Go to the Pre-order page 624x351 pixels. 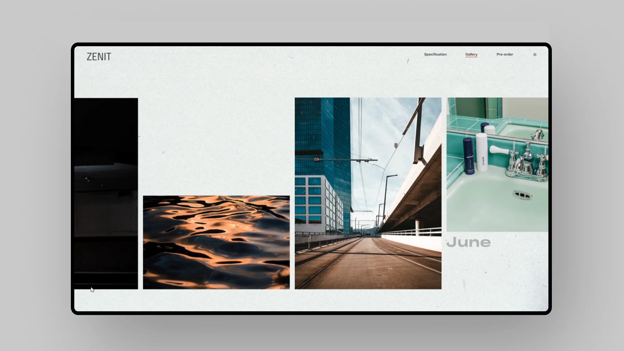coord(505,54)
